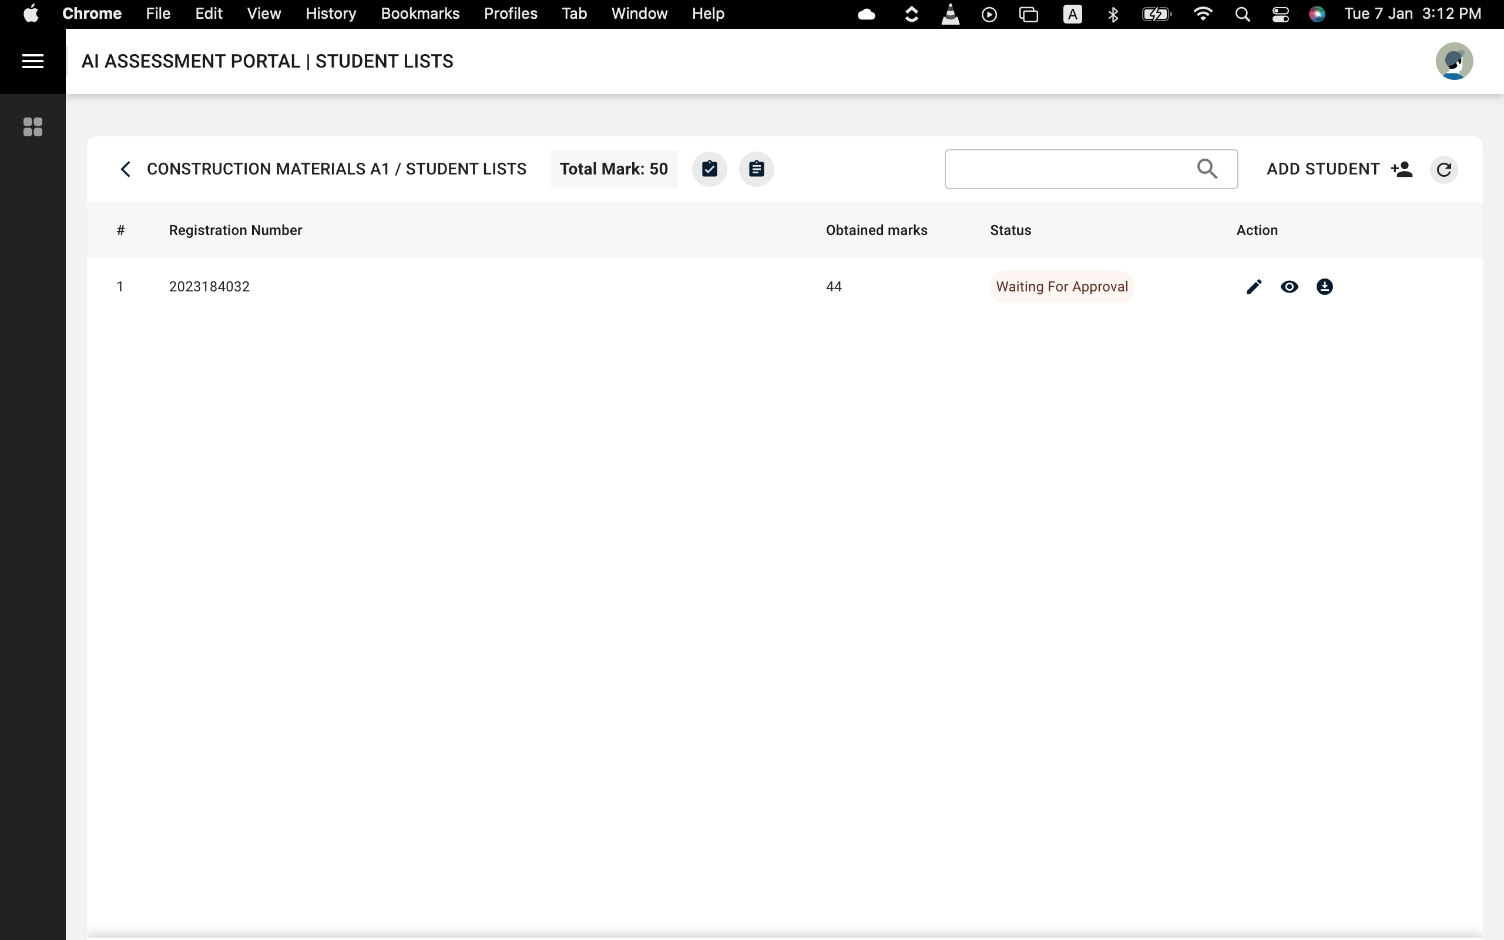Edit student 2023184032 with the pencil icon
This screenshot has width=1504, height=940.
click(1254, 287)
